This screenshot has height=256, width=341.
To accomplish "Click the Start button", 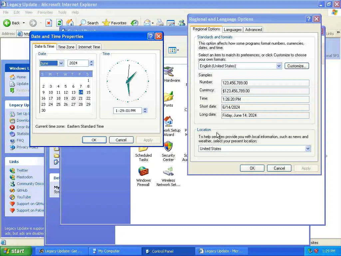I will click(x=16, y=251).
